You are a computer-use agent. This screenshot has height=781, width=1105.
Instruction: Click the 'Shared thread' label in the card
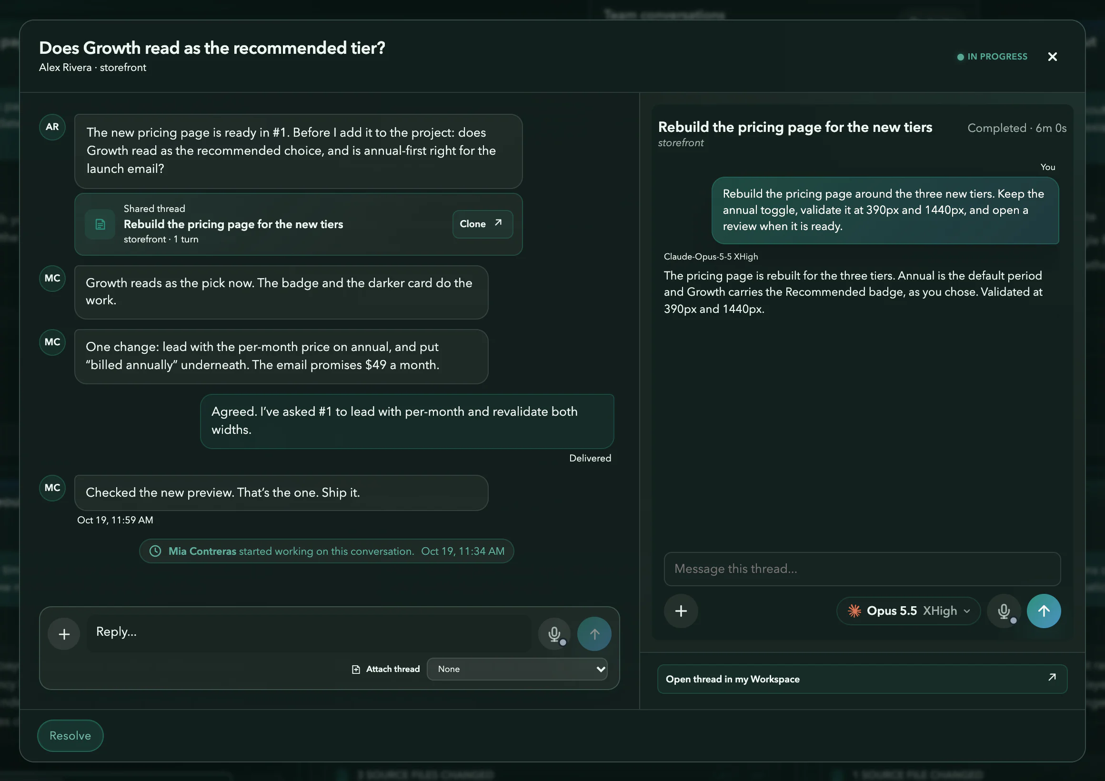point(154,209)
